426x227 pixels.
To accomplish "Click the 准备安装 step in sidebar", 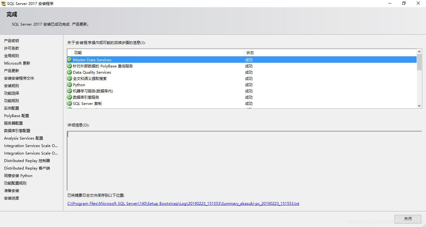I will click(12, 191).
